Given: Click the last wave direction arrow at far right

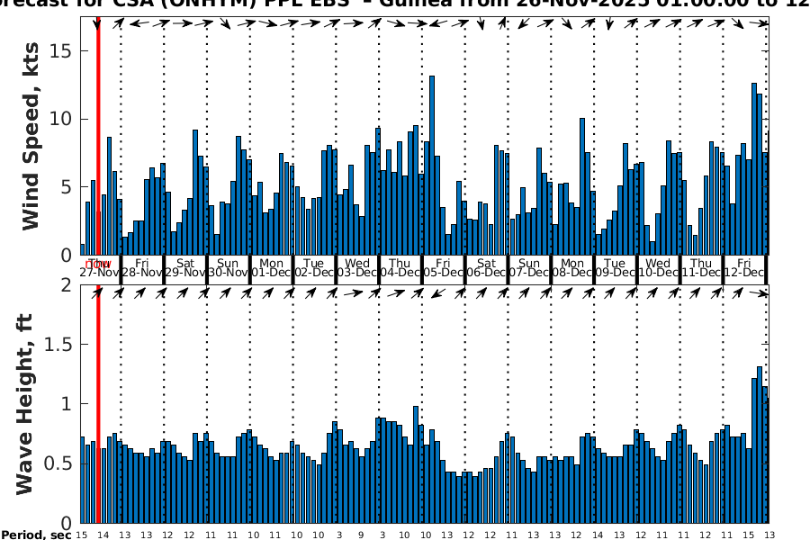Looking at the screenshot, I should (760, 293).
